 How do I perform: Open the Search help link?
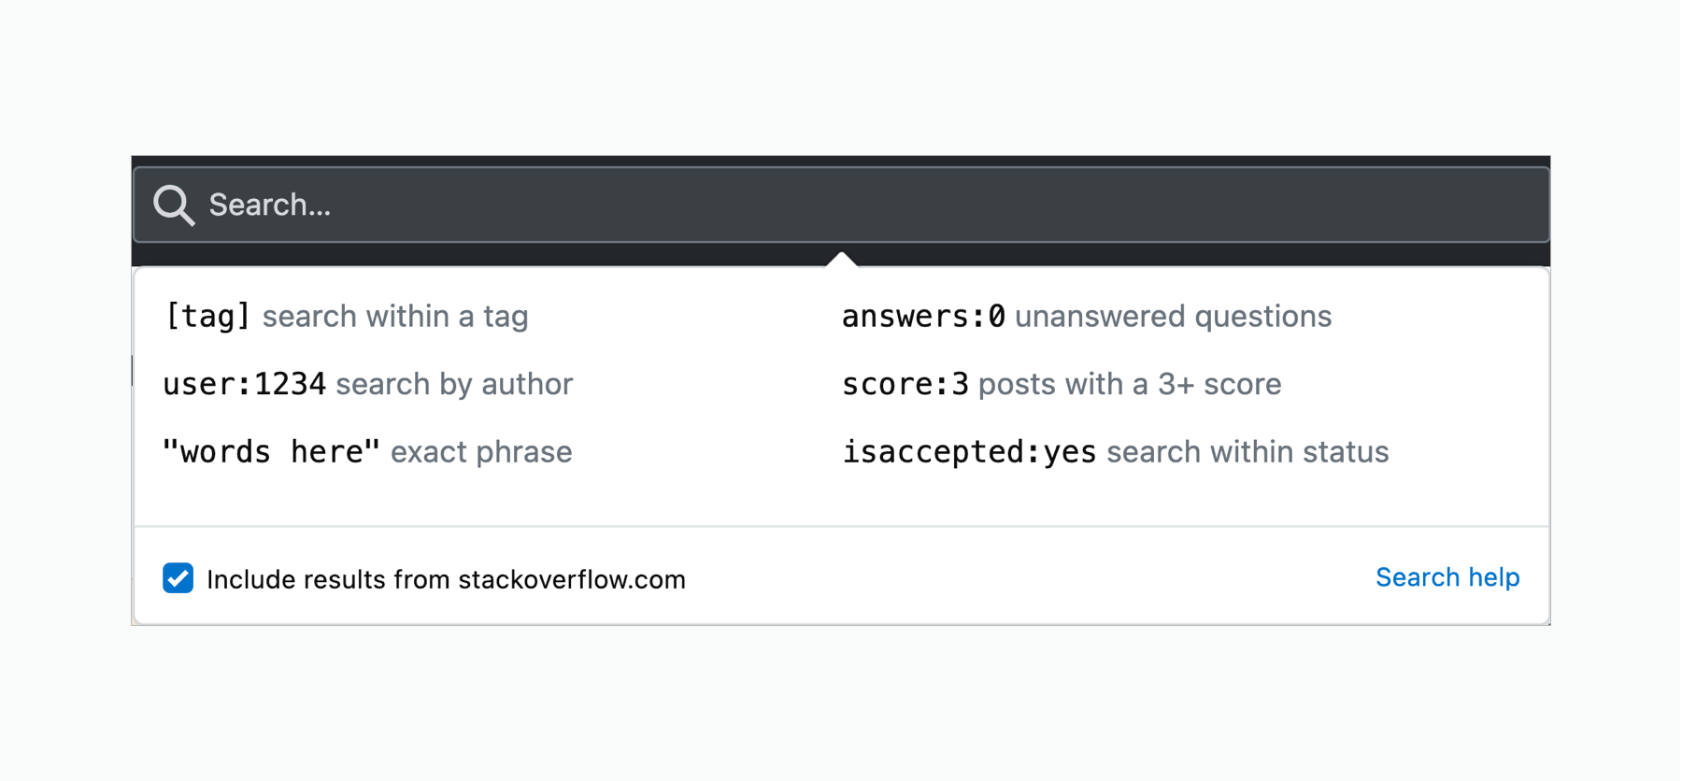click(x=1447, y=577)
